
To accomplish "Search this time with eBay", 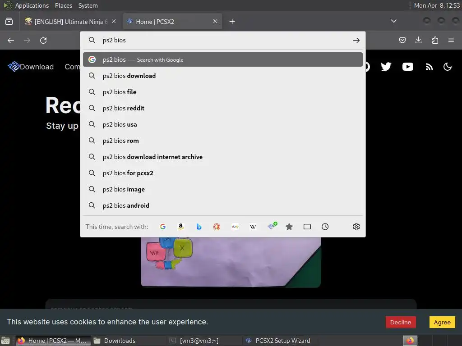I will click(x=235, y=227).
